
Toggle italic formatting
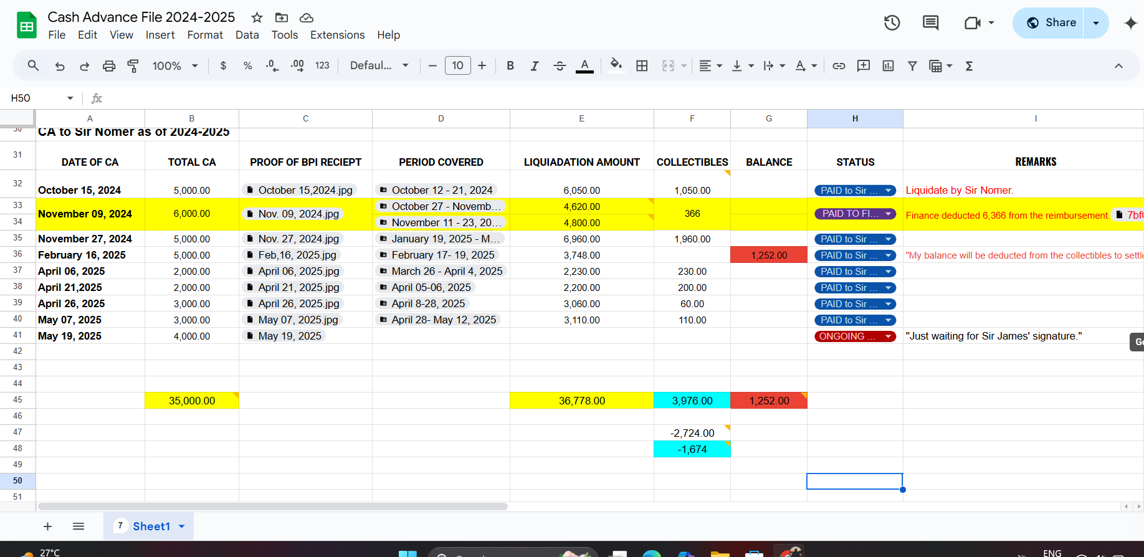tap(535, 65)
